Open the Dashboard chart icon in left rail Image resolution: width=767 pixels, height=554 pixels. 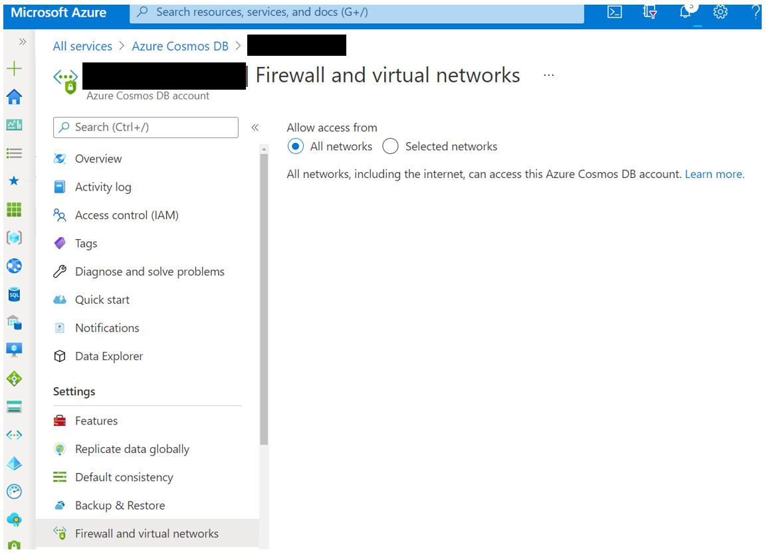(x=14, y=125)
